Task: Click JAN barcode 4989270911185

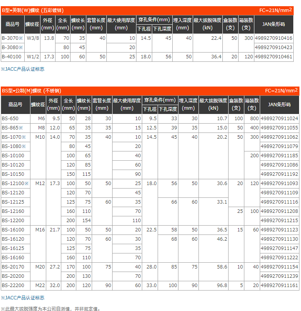Action: (x=279, y=155)
